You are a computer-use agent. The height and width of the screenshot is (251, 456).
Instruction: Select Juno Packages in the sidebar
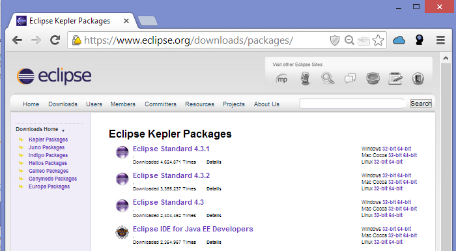tap(46, 147)
